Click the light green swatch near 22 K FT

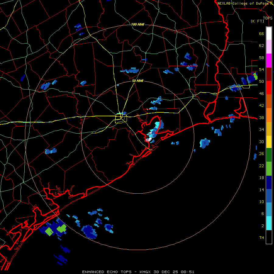269,169
